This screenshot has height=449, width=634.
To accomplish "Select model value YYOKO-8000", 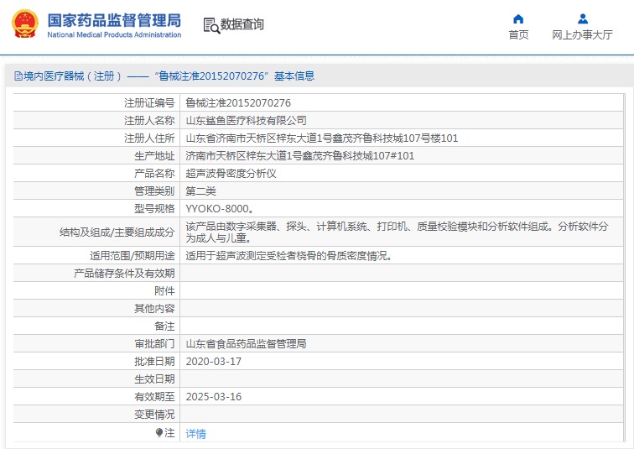I will click(x=220, y=209).
